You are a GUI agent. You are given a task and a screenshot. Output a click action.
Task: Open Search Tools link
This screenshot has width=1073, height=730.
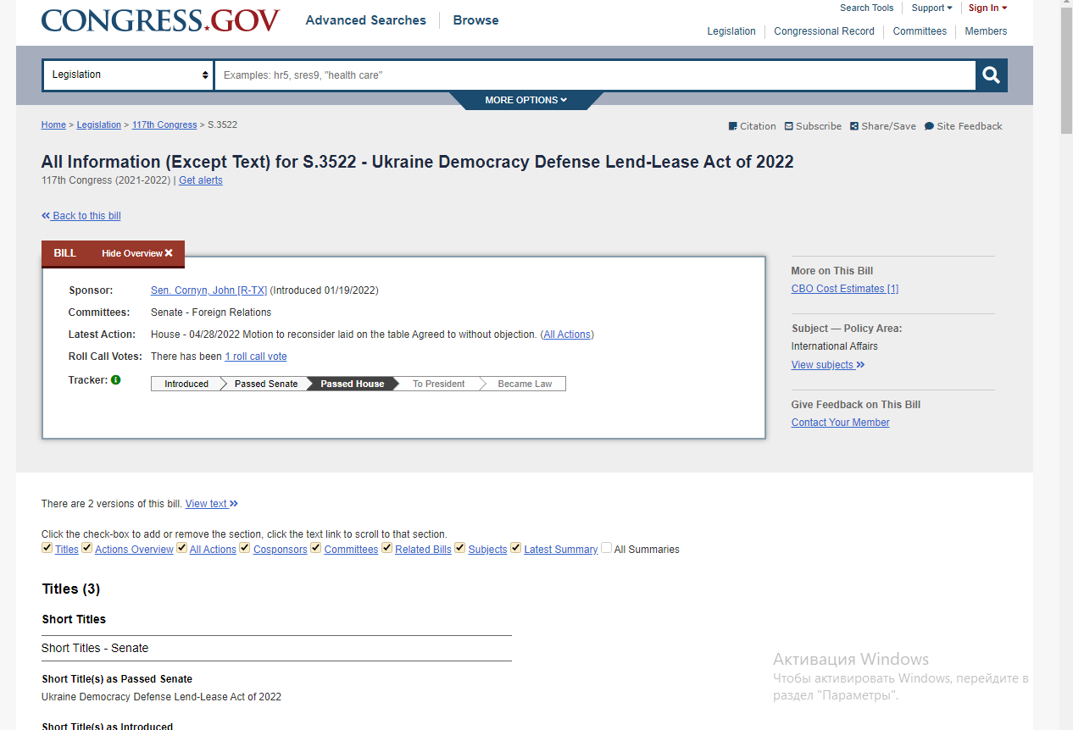pos(866,8)
